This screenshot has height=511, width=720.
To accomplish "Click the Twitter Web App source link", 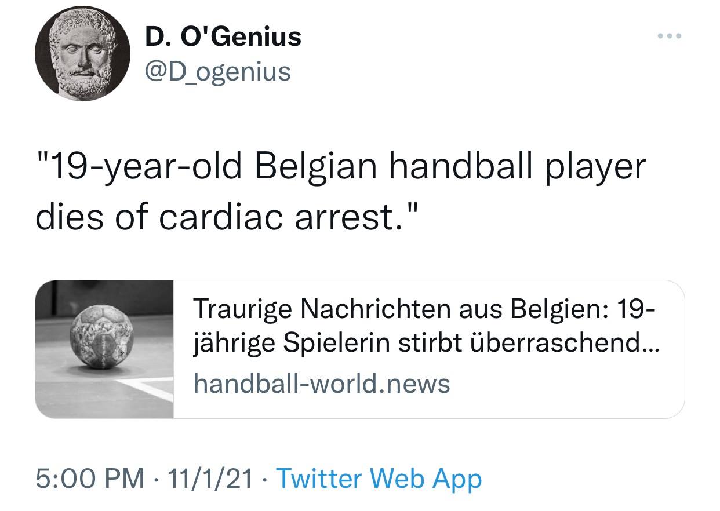I will tap(379, 479).
